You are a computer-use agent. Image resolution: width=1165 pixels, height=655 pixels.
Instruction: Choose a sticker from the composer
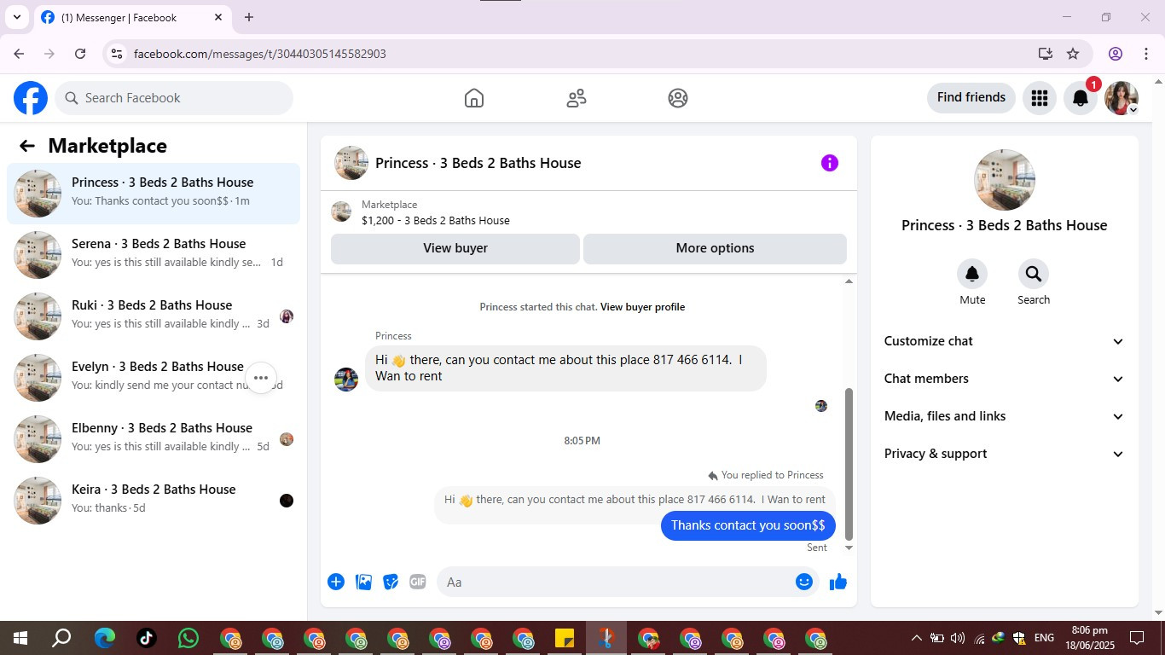tap(391, 582)
